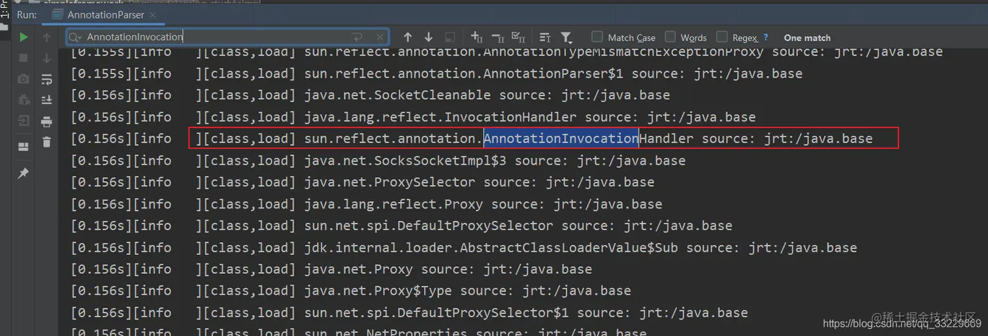This screenshot has width=988, height=336.
Task: Click scroll-to-end icon in console gutter
Action: coord(46,100)
